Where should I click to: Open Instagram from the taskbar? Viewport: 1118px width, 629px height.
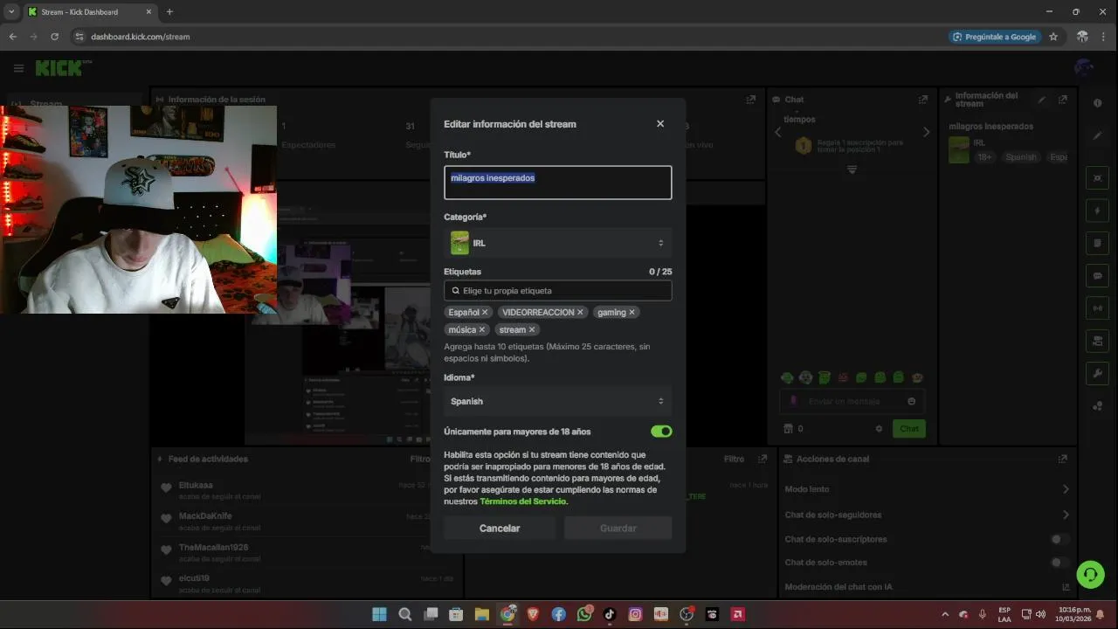[x=635, y=614]
